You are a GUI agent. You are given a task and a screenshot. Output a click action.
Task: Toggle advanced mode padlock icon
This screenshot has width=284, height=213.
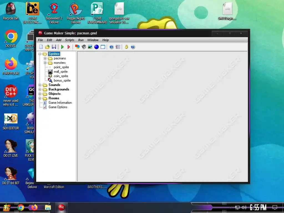click(126, 47)
